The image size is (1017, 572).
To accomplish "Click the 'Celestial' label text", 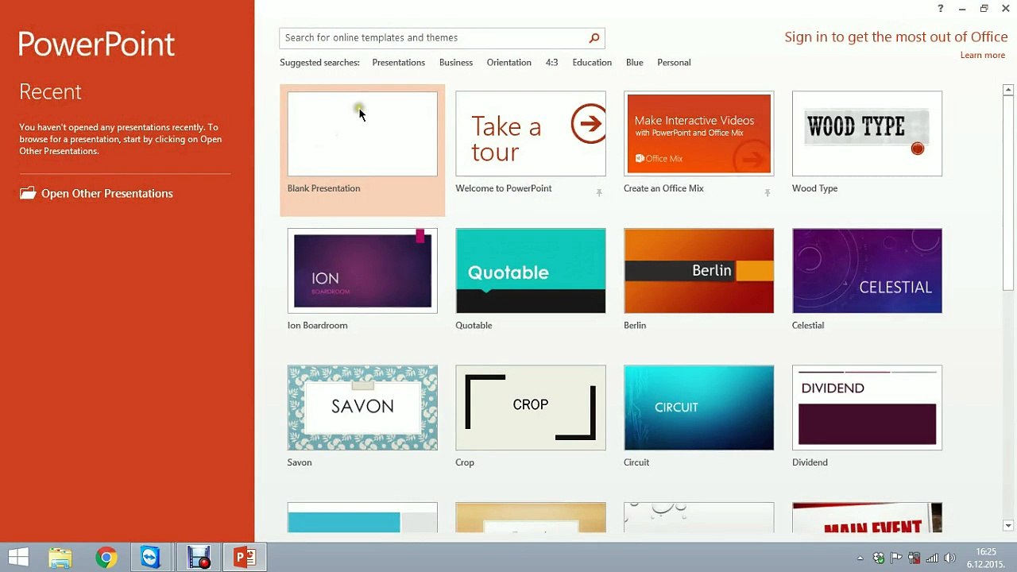I will click(808, 325).
